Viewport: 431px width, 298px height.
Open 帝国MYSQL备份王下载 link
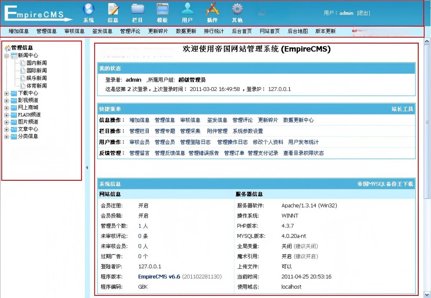click(x=385, y=184)
